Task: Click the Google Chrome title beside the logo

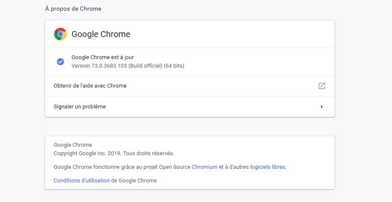Action: pos(100,34)
